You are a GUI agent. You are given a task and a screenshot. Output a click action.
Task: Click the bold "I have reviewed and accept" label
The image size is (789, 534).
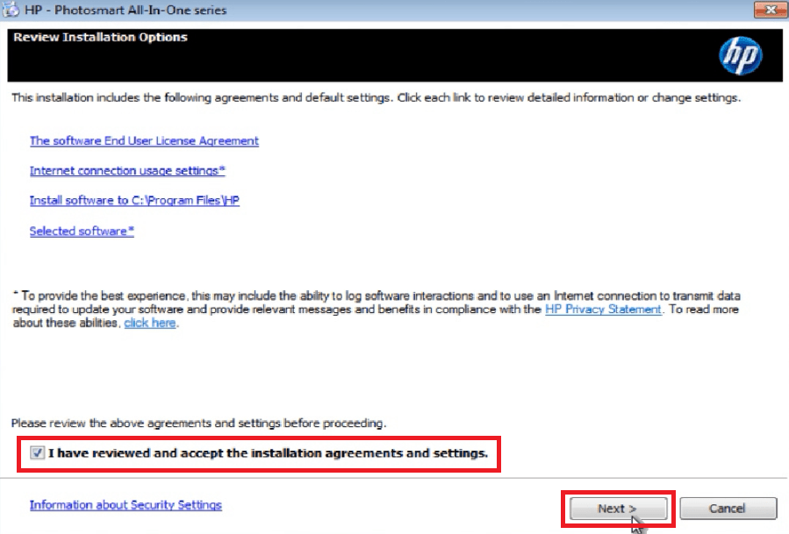click(x=268, y=453)
